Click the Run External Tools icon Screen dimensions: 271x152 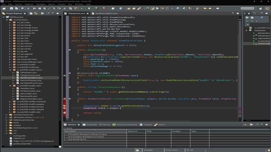[x=105, y=8]
